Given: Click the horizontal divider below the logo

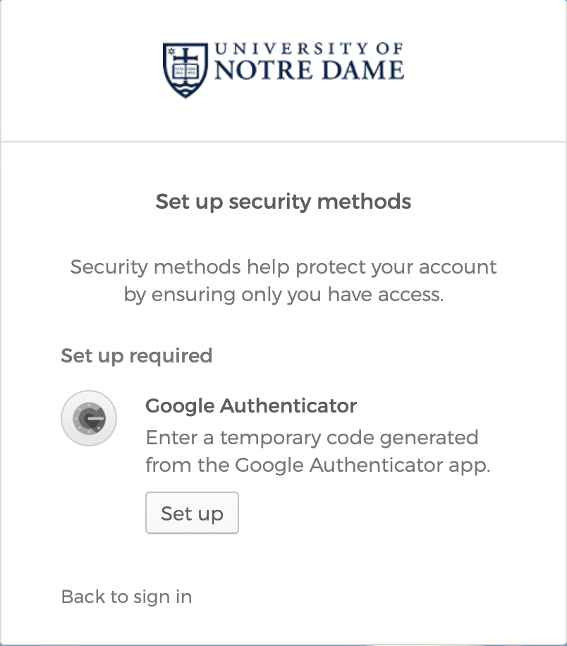Looking at the screenshot, I should [x=283, y=142].
